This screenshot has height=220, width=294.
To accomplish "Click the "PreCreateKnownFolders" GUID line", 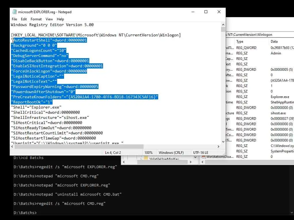I will point(85,97).
